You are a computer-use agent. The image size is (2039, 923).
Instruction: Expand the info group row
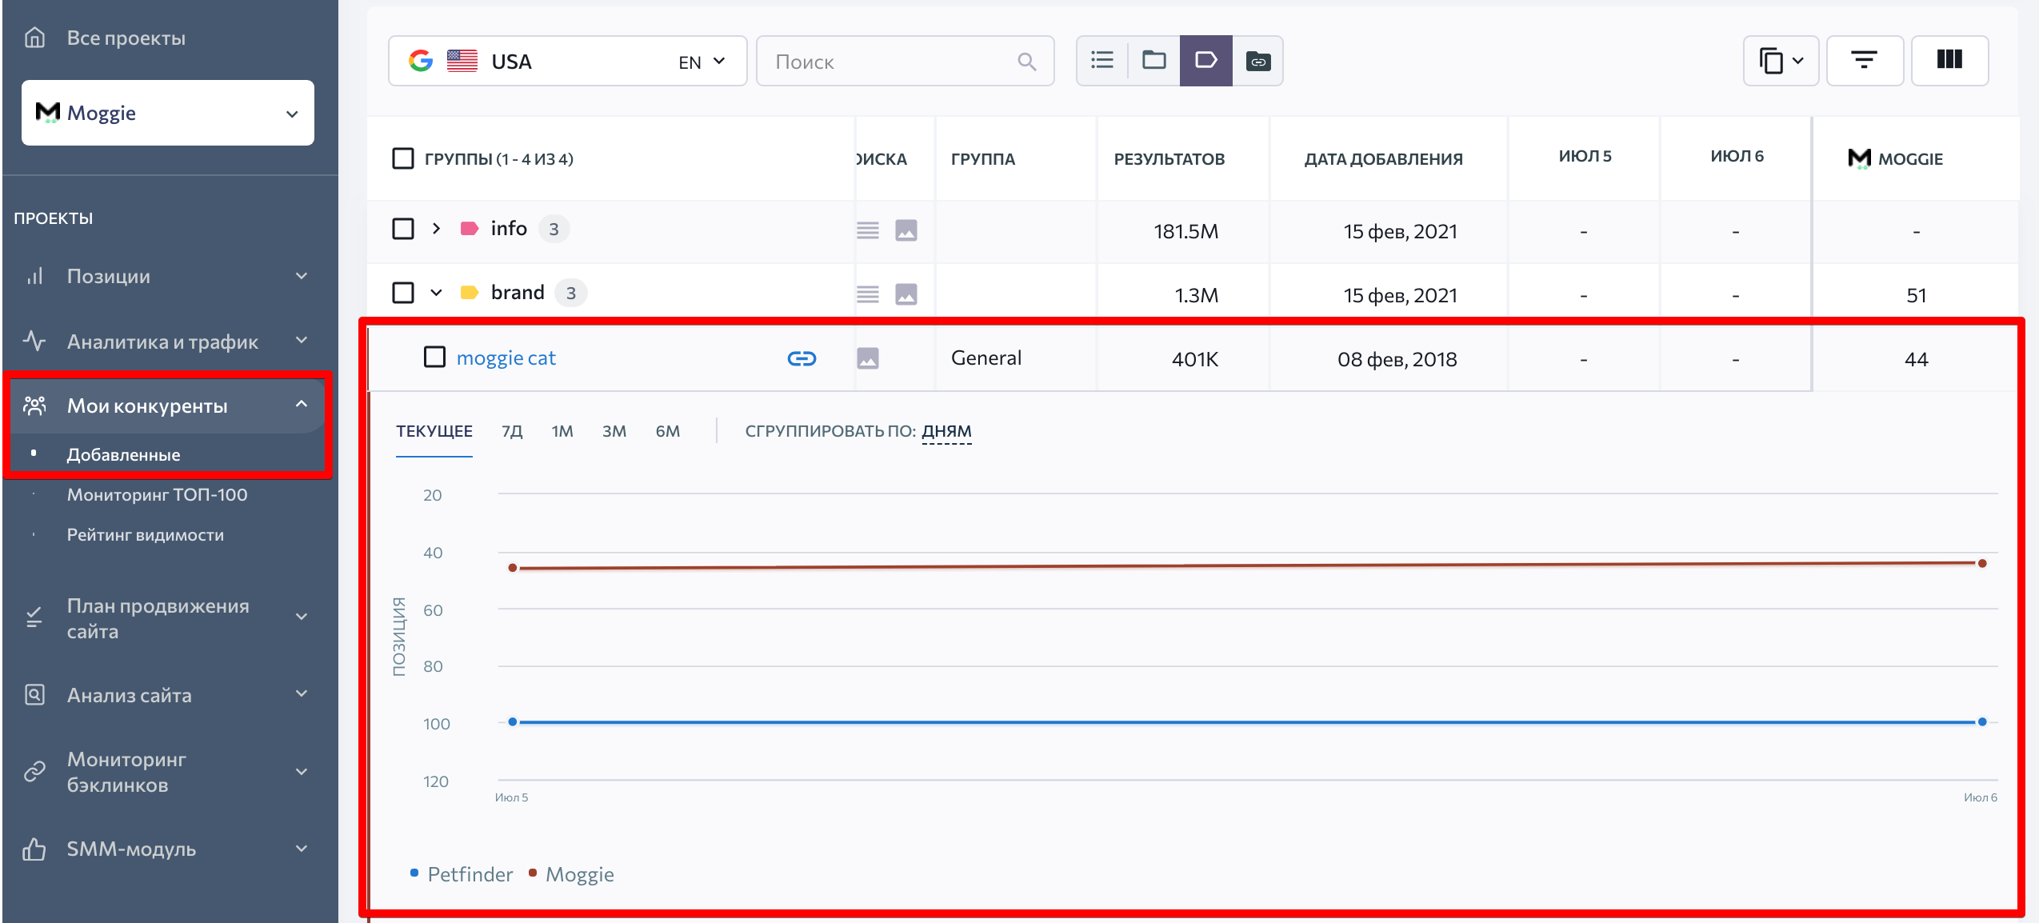point(436,229)
